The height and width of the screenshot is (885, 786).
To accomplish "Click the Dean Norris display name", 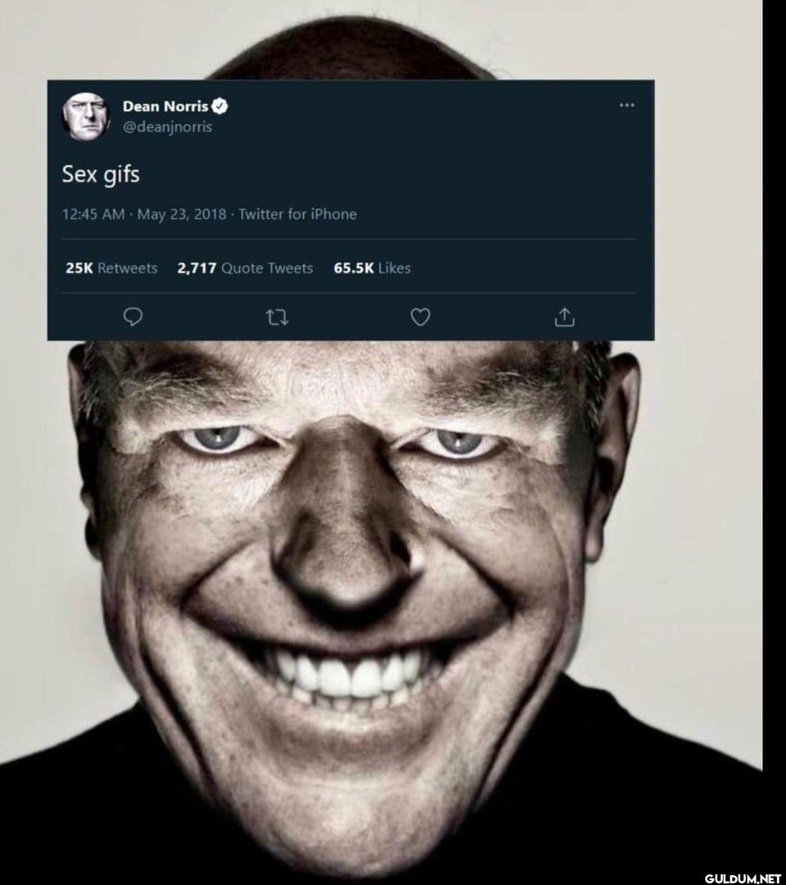I will (165, 106).
